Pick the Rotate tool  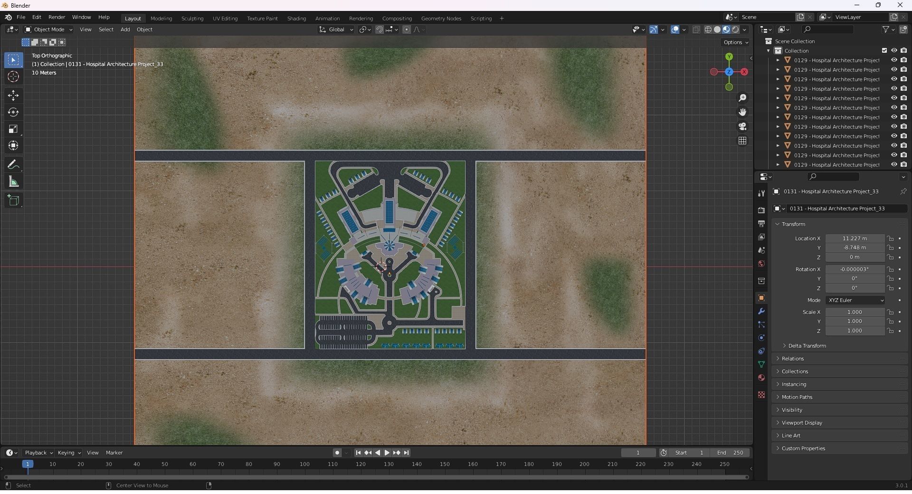tap(13, 112)
